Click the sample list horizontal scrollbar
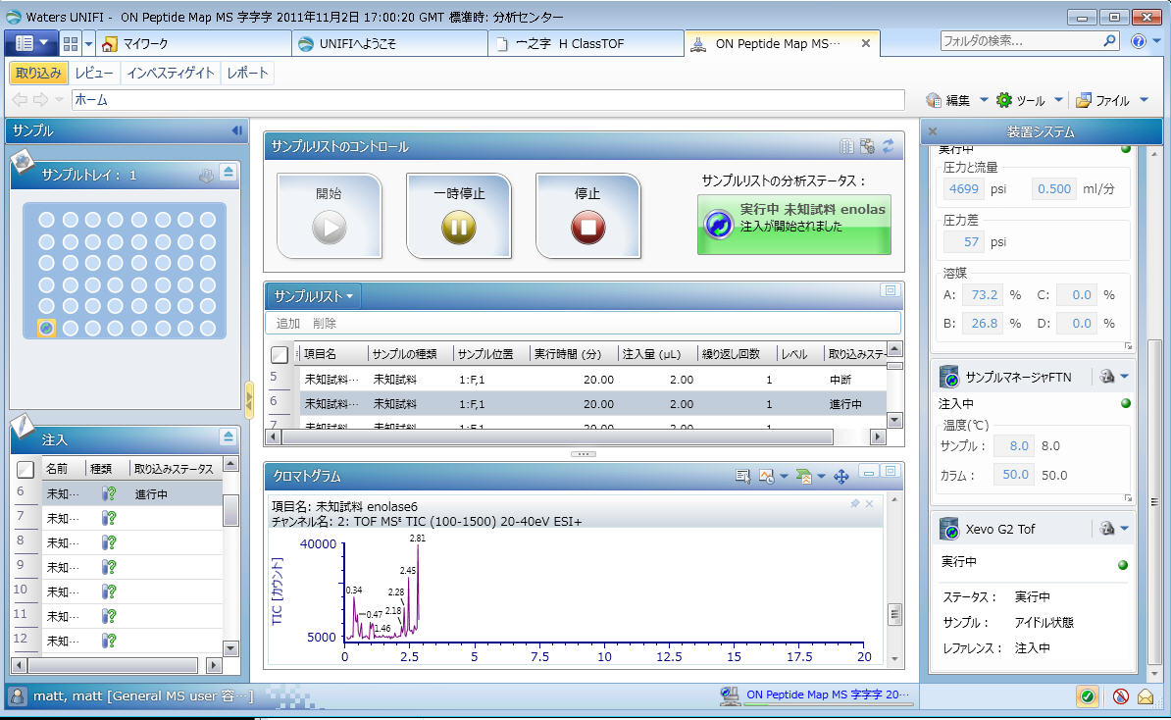1171x720 pixels. (557, 437)
